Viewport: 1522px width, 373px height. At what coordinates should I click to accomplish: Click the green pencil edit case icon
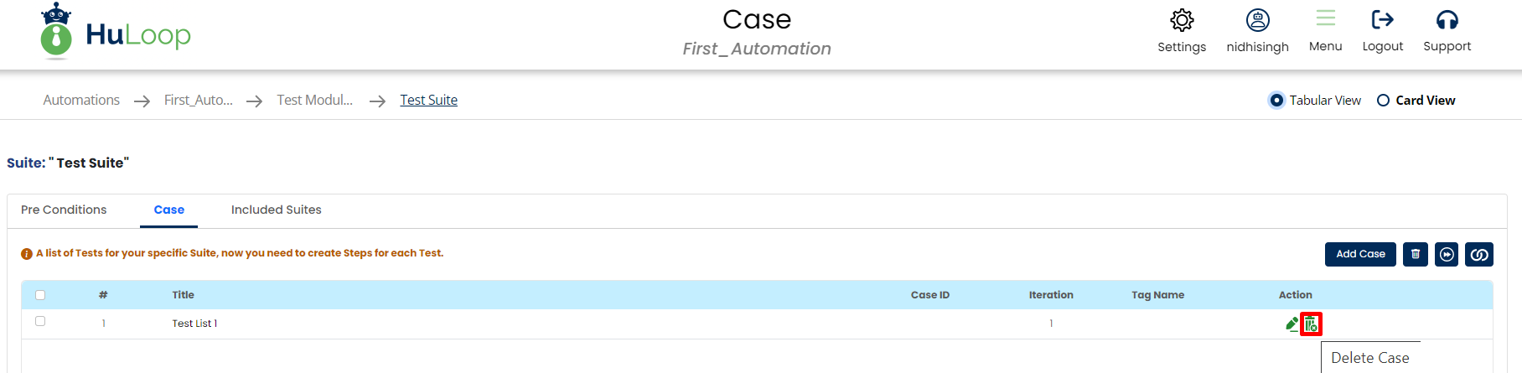click(x=1292, y=324)
